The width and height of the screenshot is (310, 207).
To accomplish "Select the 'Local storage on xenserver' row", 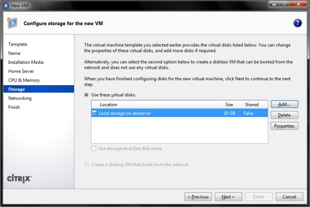I will [180, 113].
